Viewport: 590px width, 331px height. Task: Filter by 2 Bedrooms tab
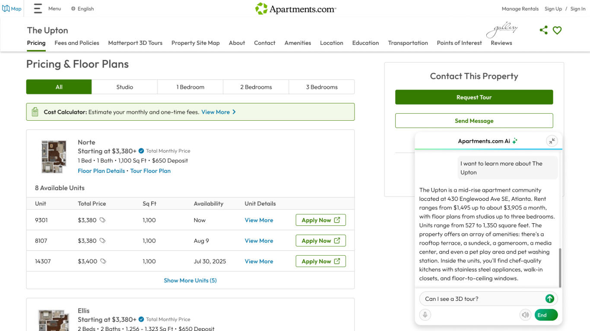pyautogui.click(x=256, y=87)
